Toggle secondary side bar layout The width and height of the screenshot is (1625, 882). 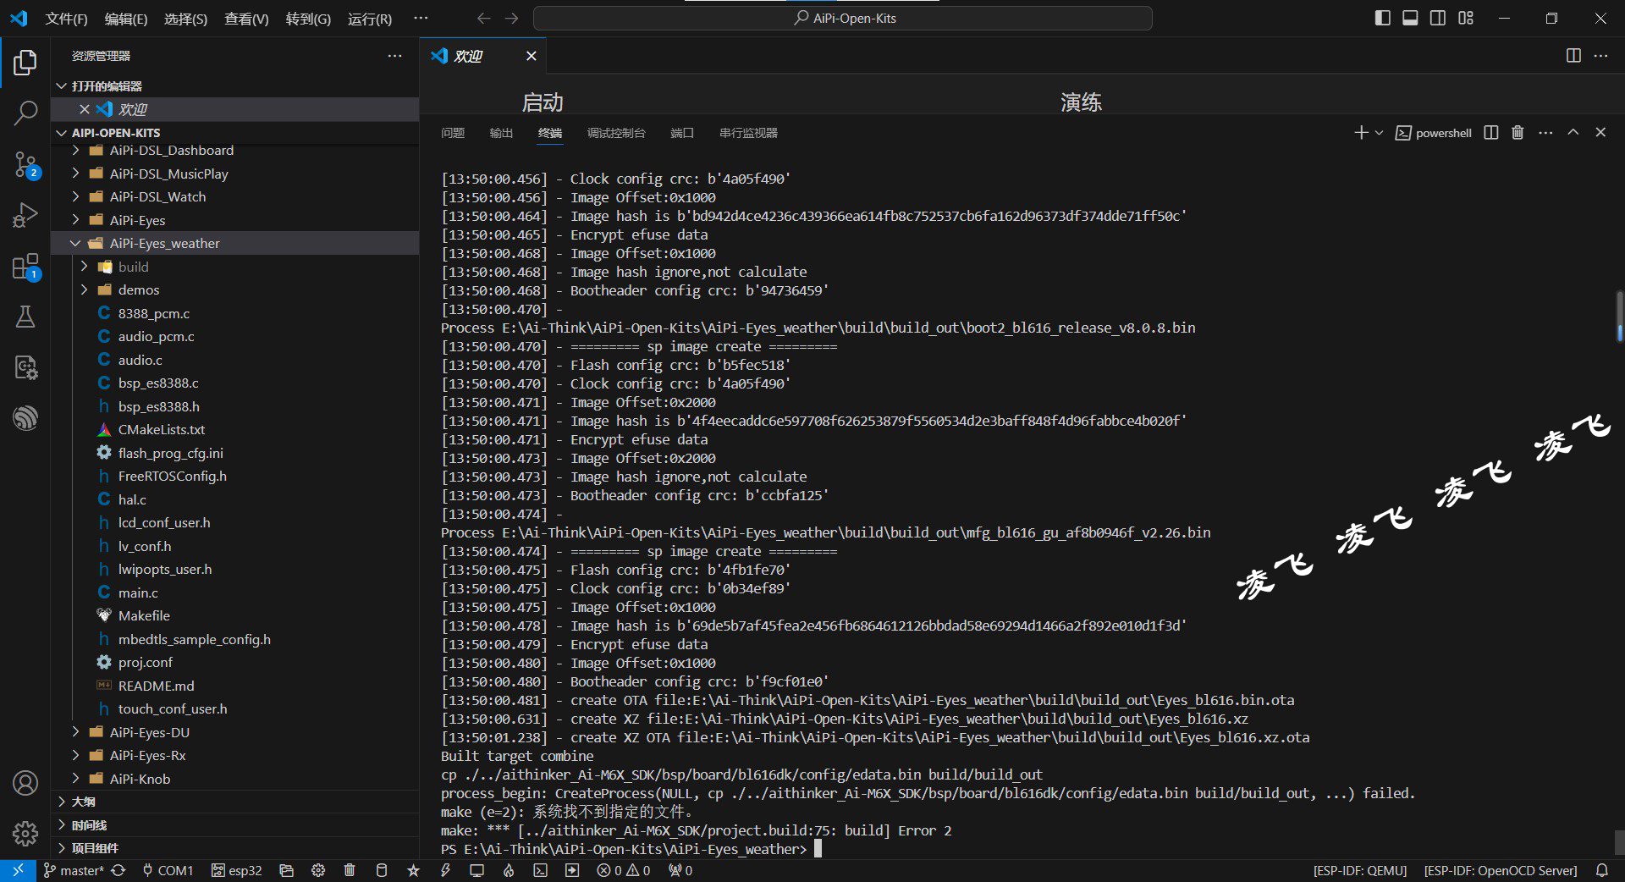(x=1438, y=18)
